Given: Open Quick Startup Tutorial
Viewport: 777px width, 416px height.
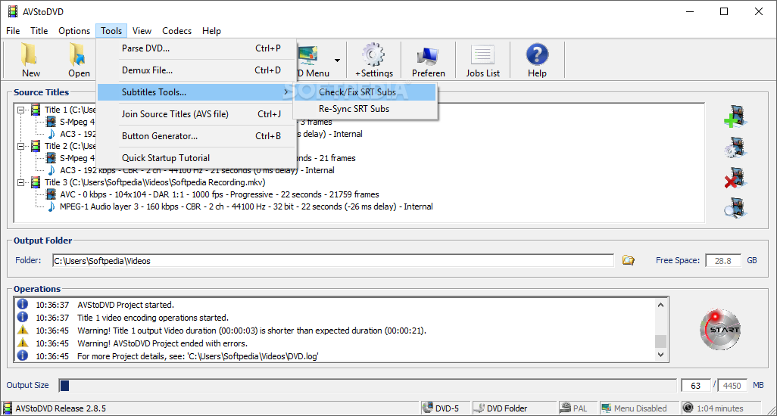Looking at the screenshot, I should click(x=197, y=158).
